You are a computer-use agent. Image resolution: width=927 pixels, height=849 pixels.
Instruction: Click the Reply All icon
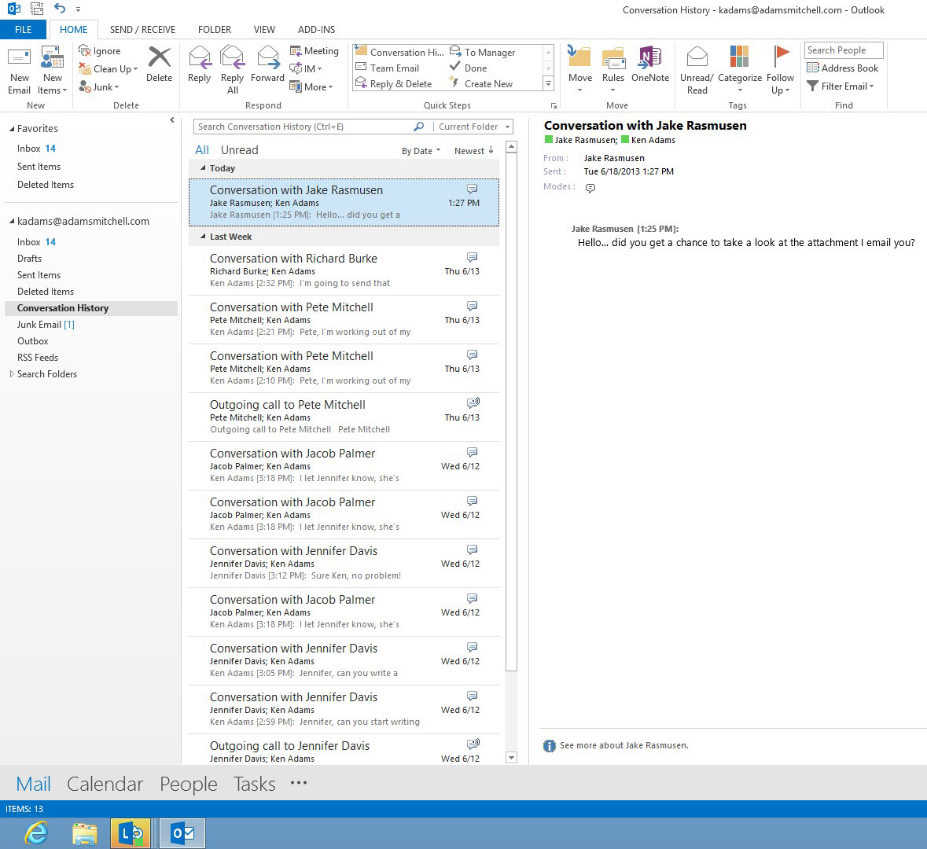coord(233,57)
